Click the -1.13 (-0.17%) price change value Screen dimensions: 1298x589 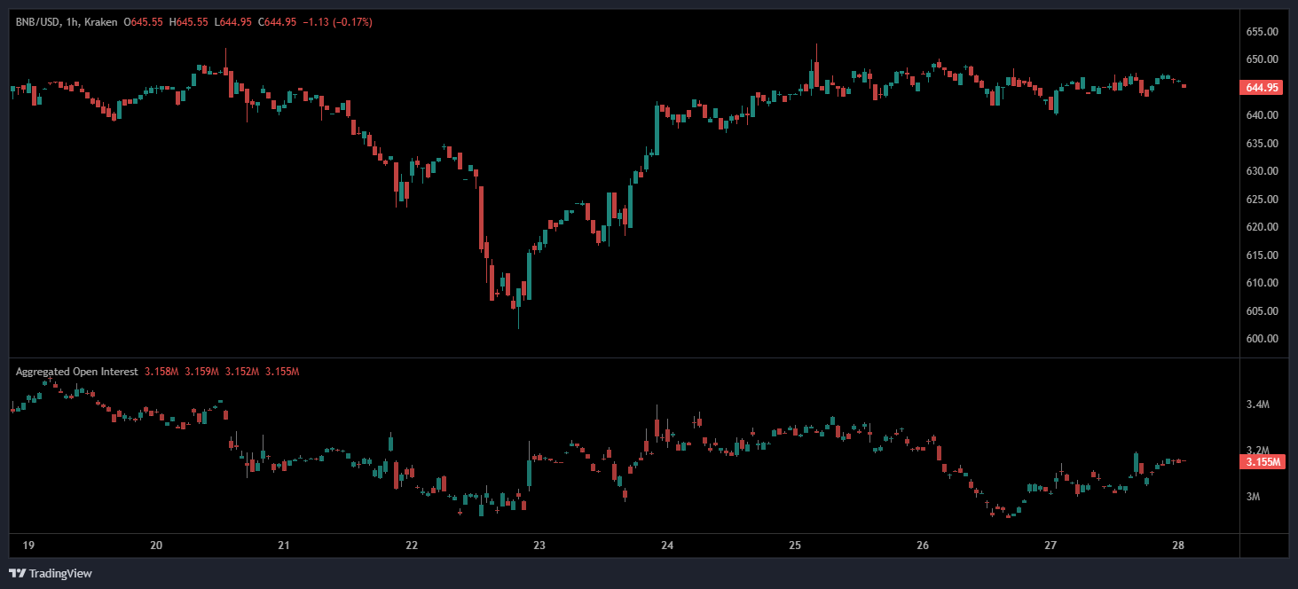coord(337,21)
